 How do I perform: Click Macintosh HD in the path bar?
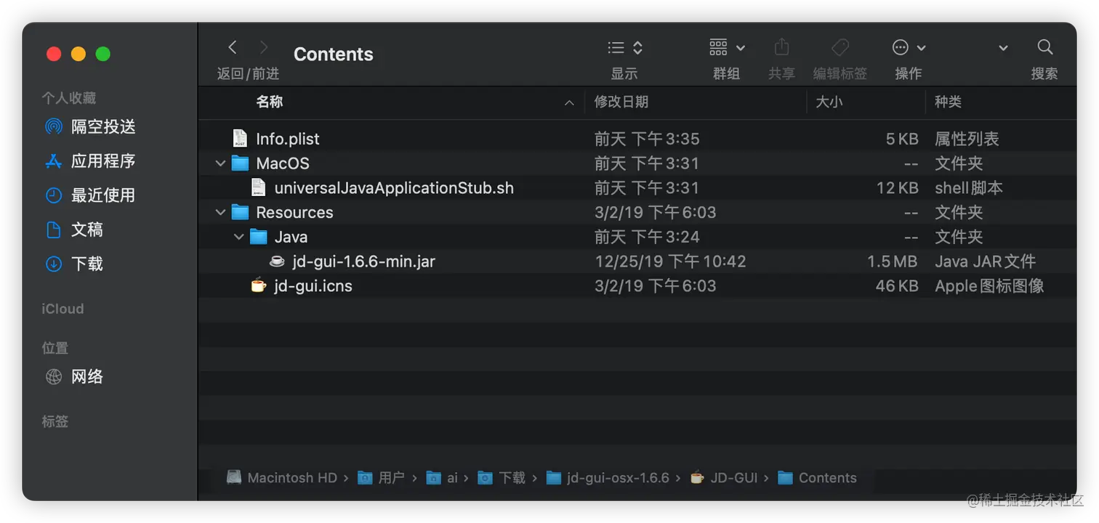(291, 478)
